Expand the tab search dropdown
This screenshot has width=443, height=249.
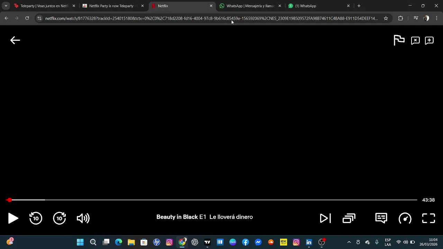(x=6, y=6)
